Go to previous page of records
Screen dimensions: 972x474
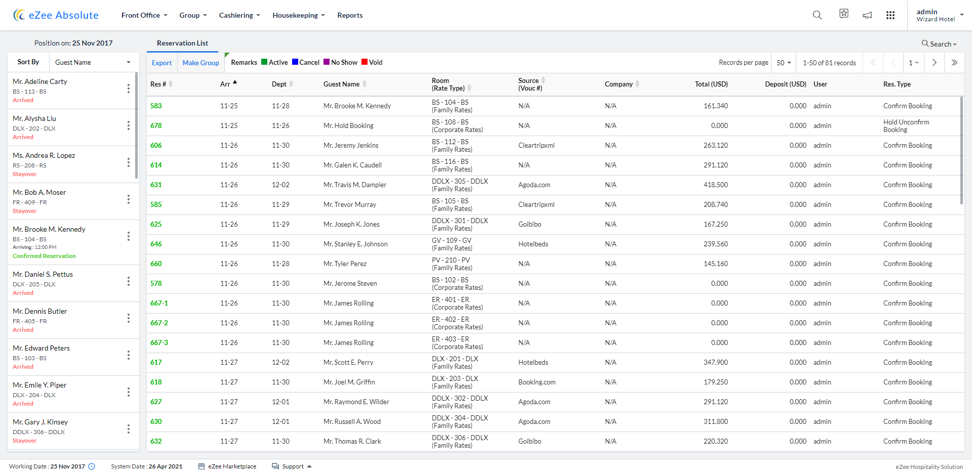click(x=893, y=63)
